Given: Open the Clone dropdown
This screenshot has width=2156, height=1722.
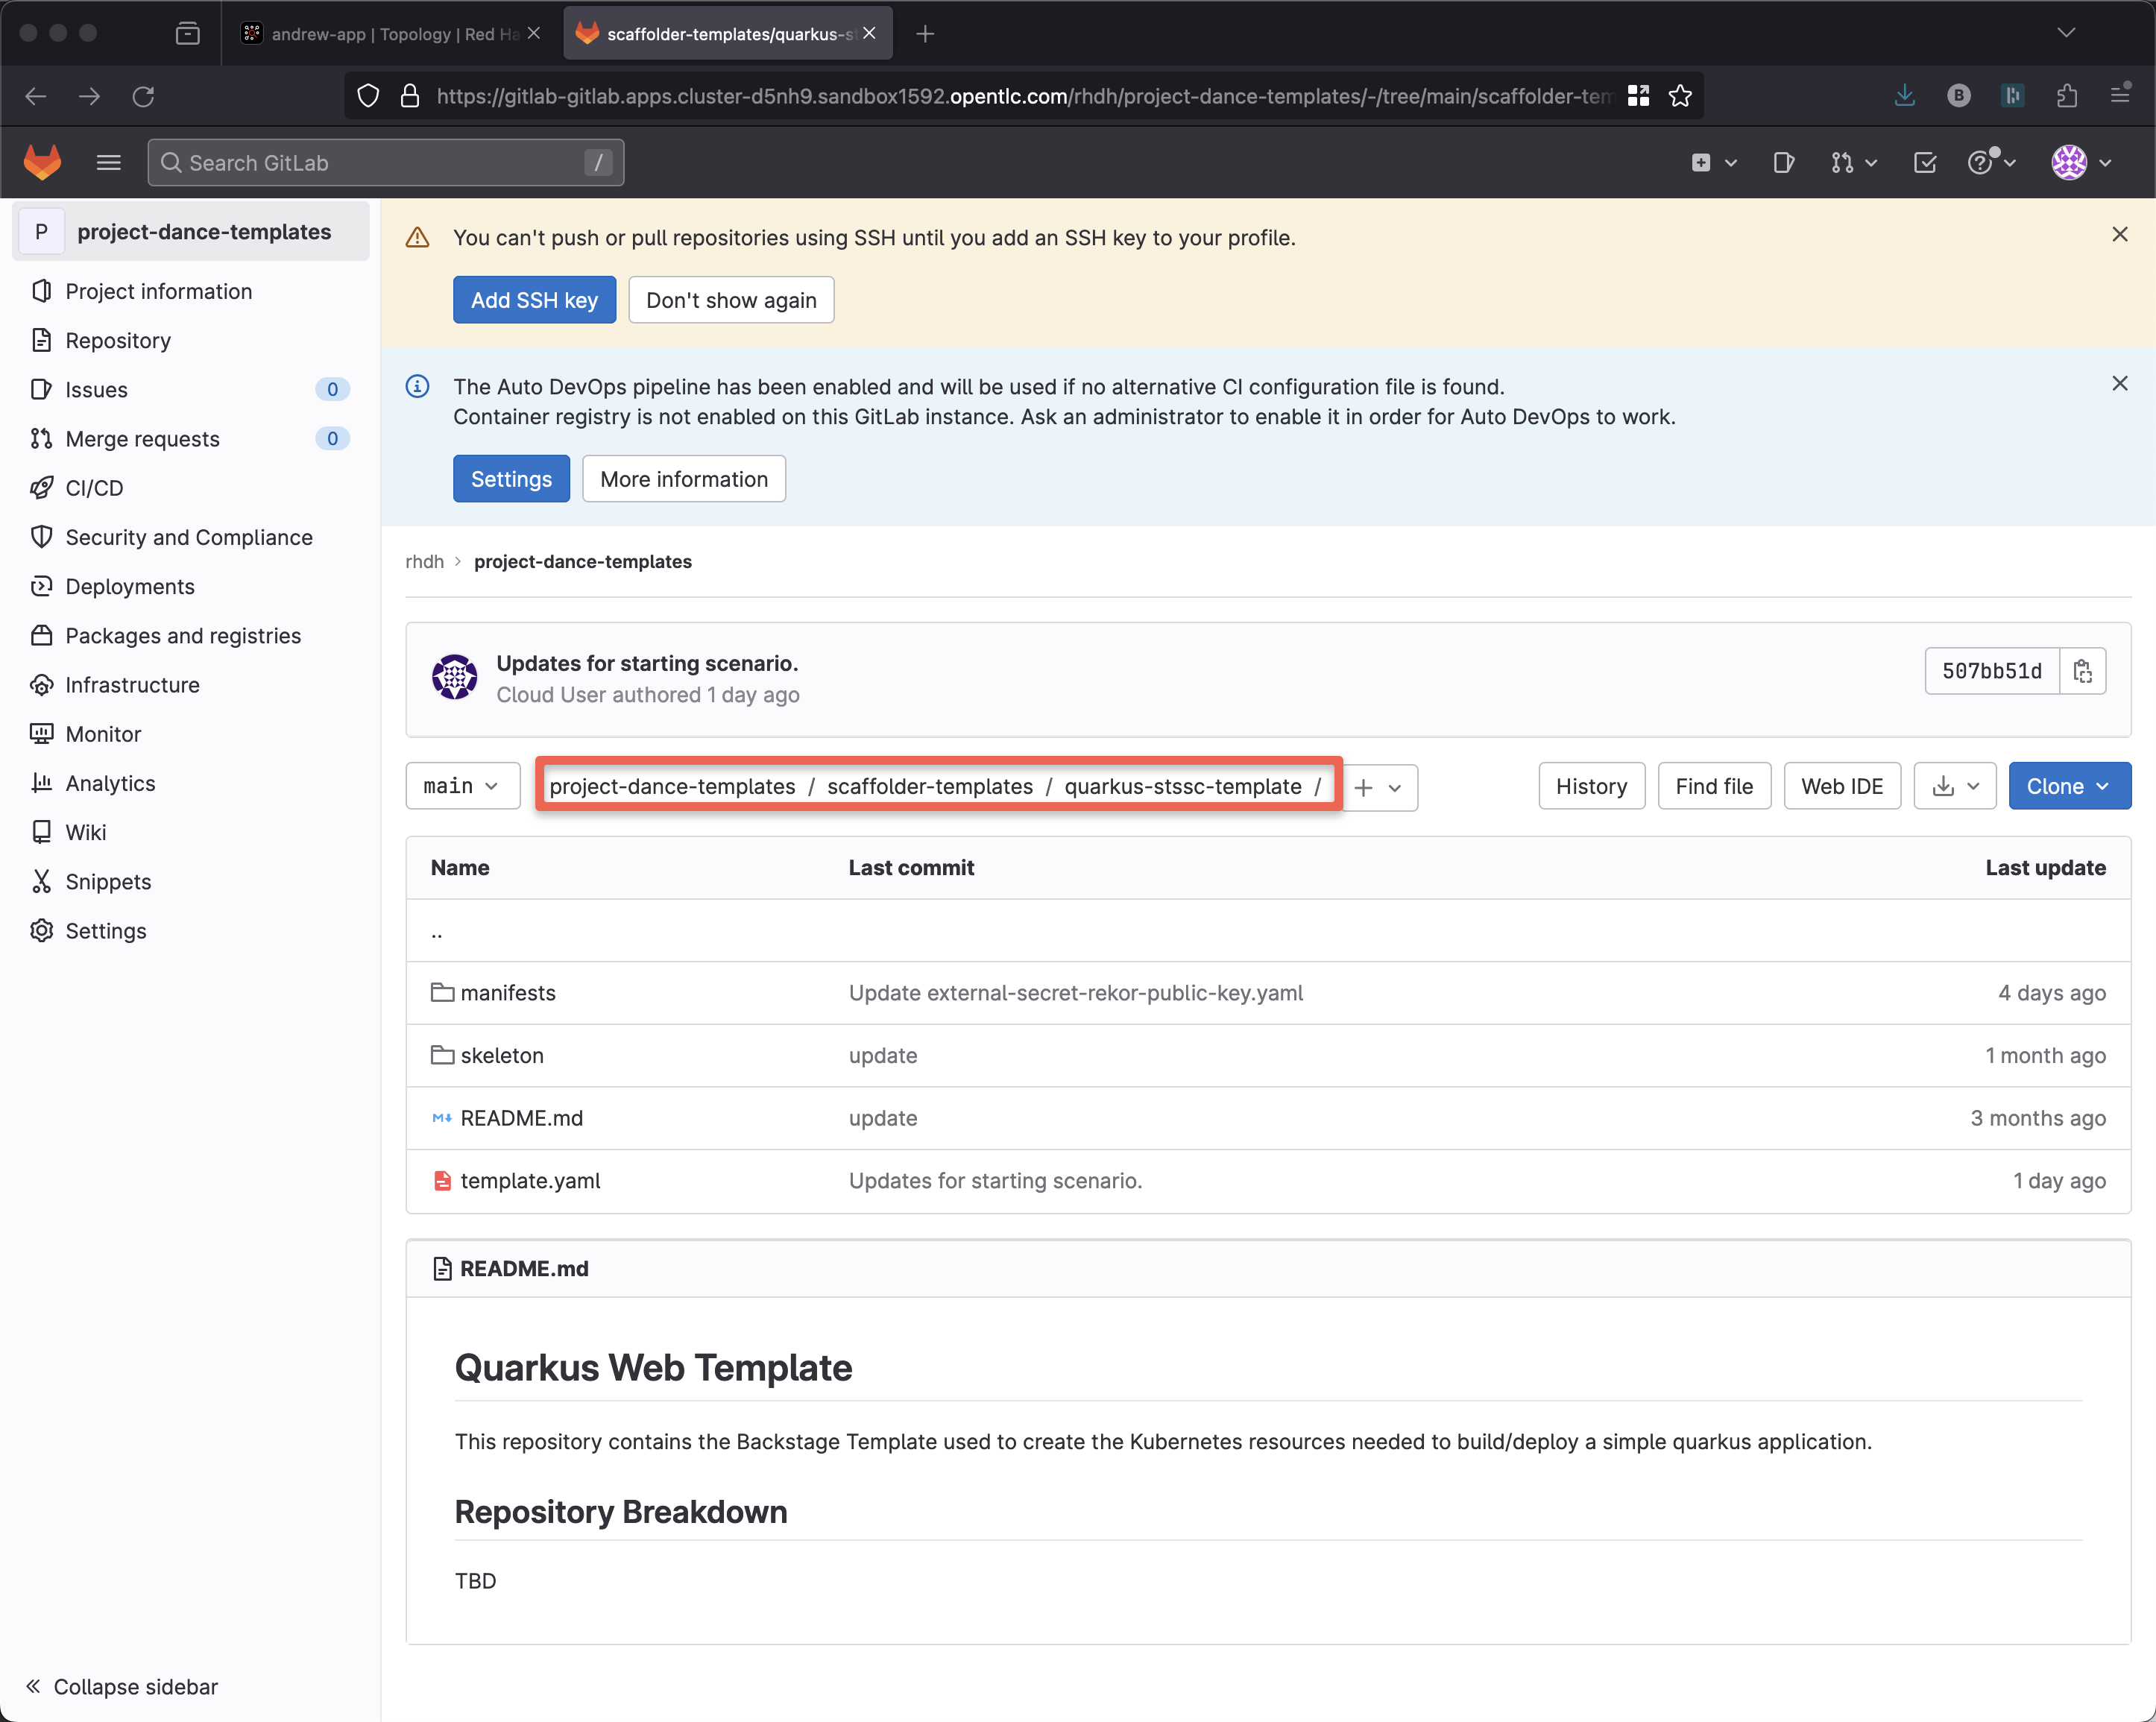Looking at the screenshot, I should 2068,786.
